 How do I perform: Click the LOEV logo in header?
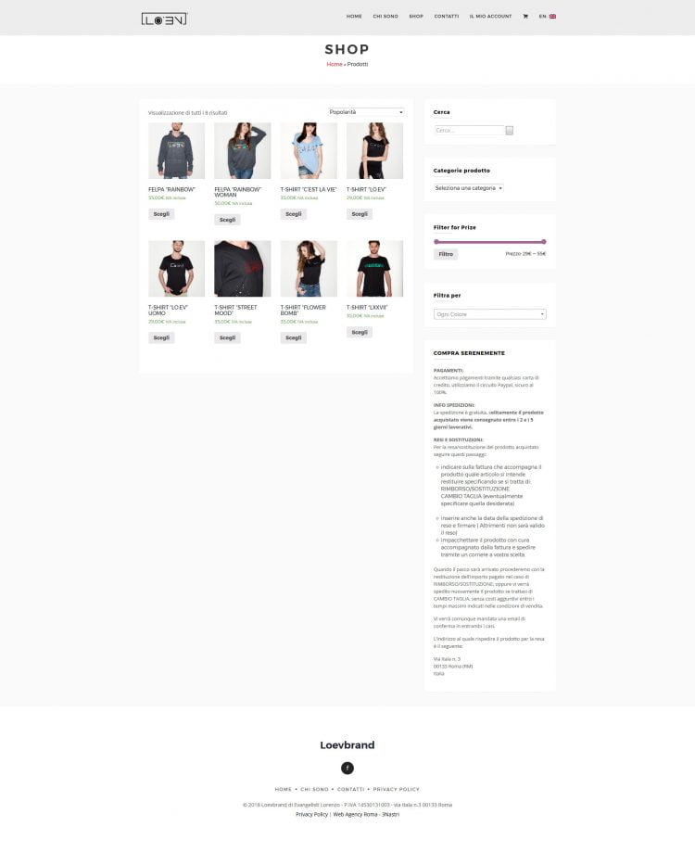click(x=164, y=19)
